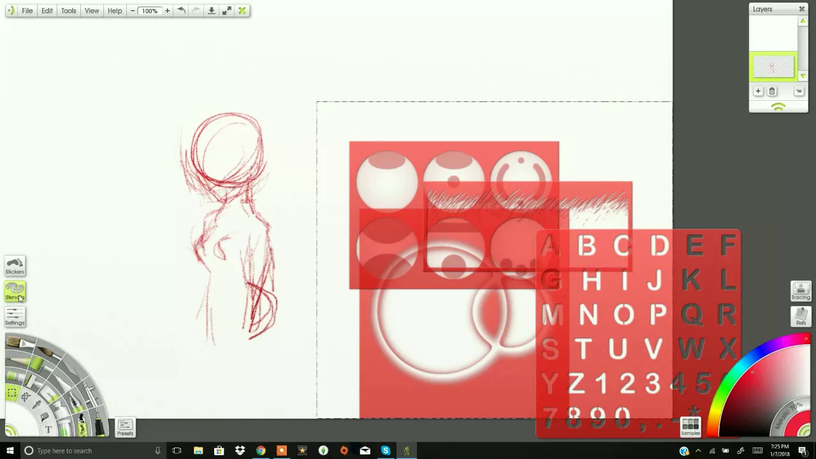Viewport: 816px width, 459px height.
Task: Open the Help menu
Action: click(x=115, y=11)
